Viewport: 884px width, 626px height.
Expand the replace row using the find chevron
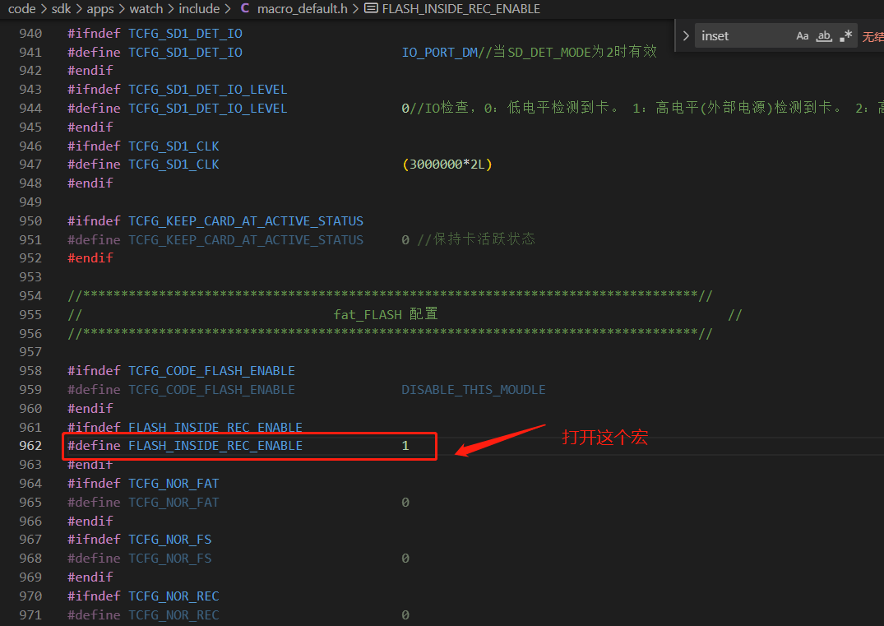point(686,36)
